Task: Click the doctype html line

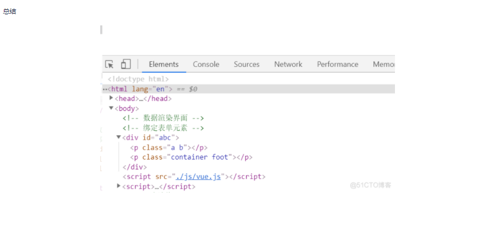Action: [138, 79]
